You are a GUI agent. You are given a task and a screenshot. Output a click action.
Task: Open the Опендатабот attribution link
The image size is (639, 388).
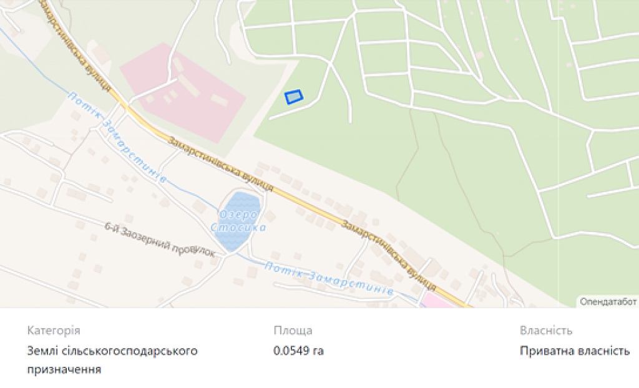coord(608,301)
